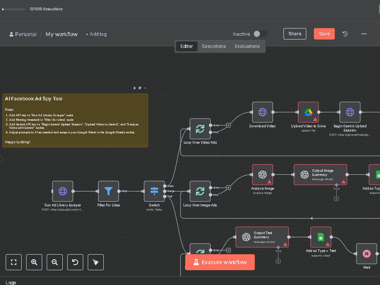Select the Switch node
The image size is (380, 285).
(x=154, y=191)
